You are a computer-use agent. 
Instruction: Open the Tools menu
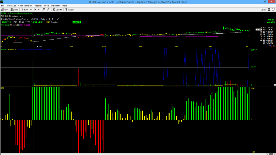[x=46, y=6]
